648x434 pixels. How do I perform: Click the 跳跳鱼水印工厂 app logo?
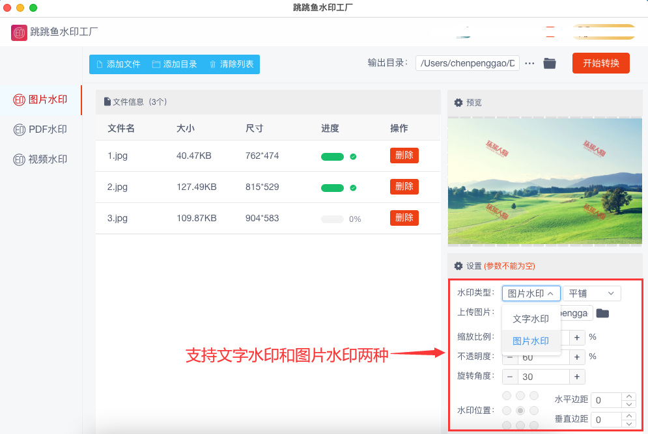19,32
